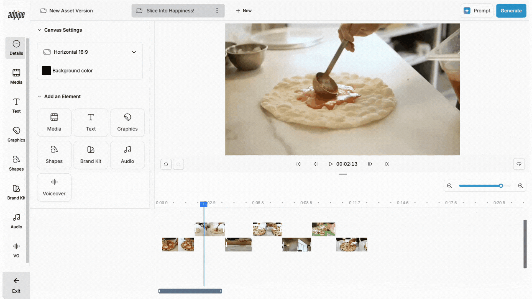Toggle the loop playback button
This screenshot has height=299, width=532.
pos(519,164)
